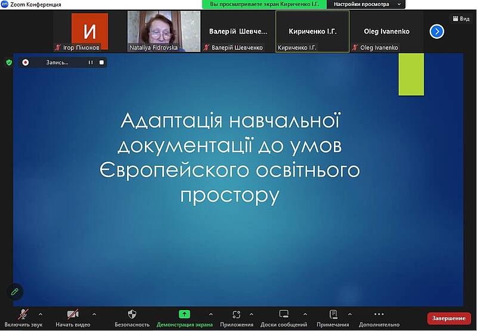Pause the recording
Screen dimensions: 477x331
click(x=91, y=63)
